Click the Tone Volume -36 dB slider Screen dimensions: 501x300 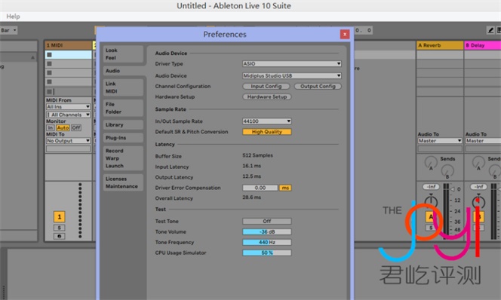[x=267, y=231]
